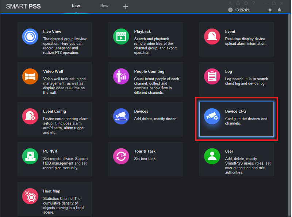Open the Event alarm siren icon

(212, 37)
